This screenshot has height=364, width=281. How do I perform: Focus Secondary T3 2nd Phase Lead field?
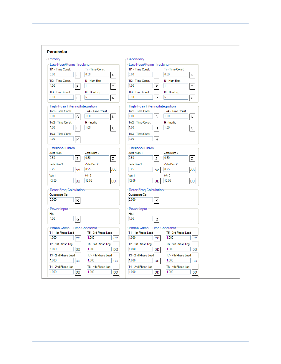coord(140,261)
